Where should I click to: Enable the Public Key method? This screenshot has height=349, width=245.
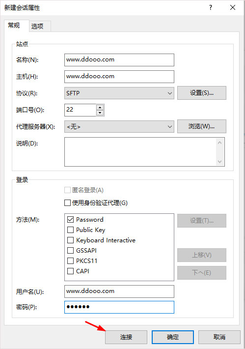point(71,230)
